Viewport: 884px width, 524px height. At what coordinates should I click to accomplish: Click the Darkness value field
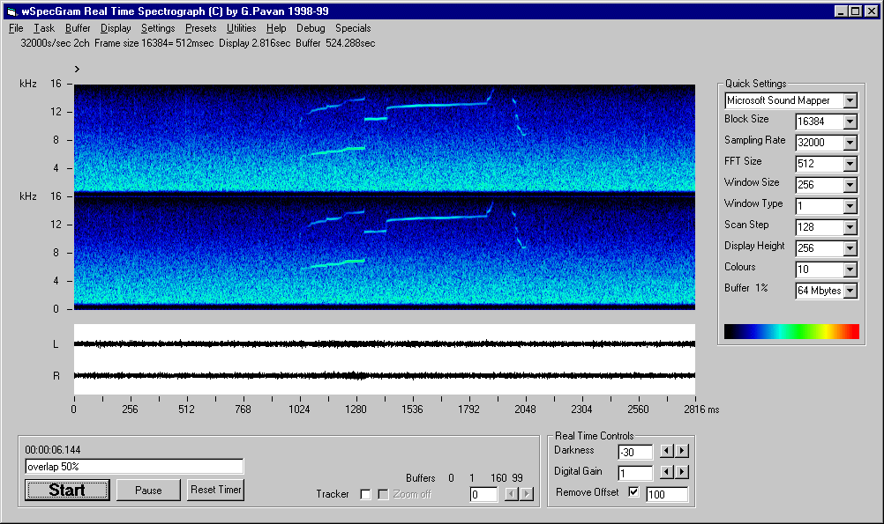click(x=635, y=452)
